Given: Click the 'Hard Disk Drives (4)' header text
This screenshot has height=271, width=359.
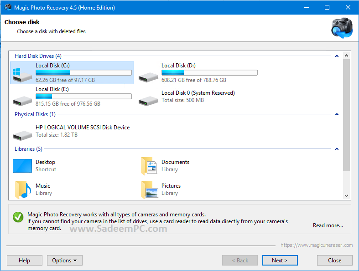Looking at the screenshot, I should 38,56.
